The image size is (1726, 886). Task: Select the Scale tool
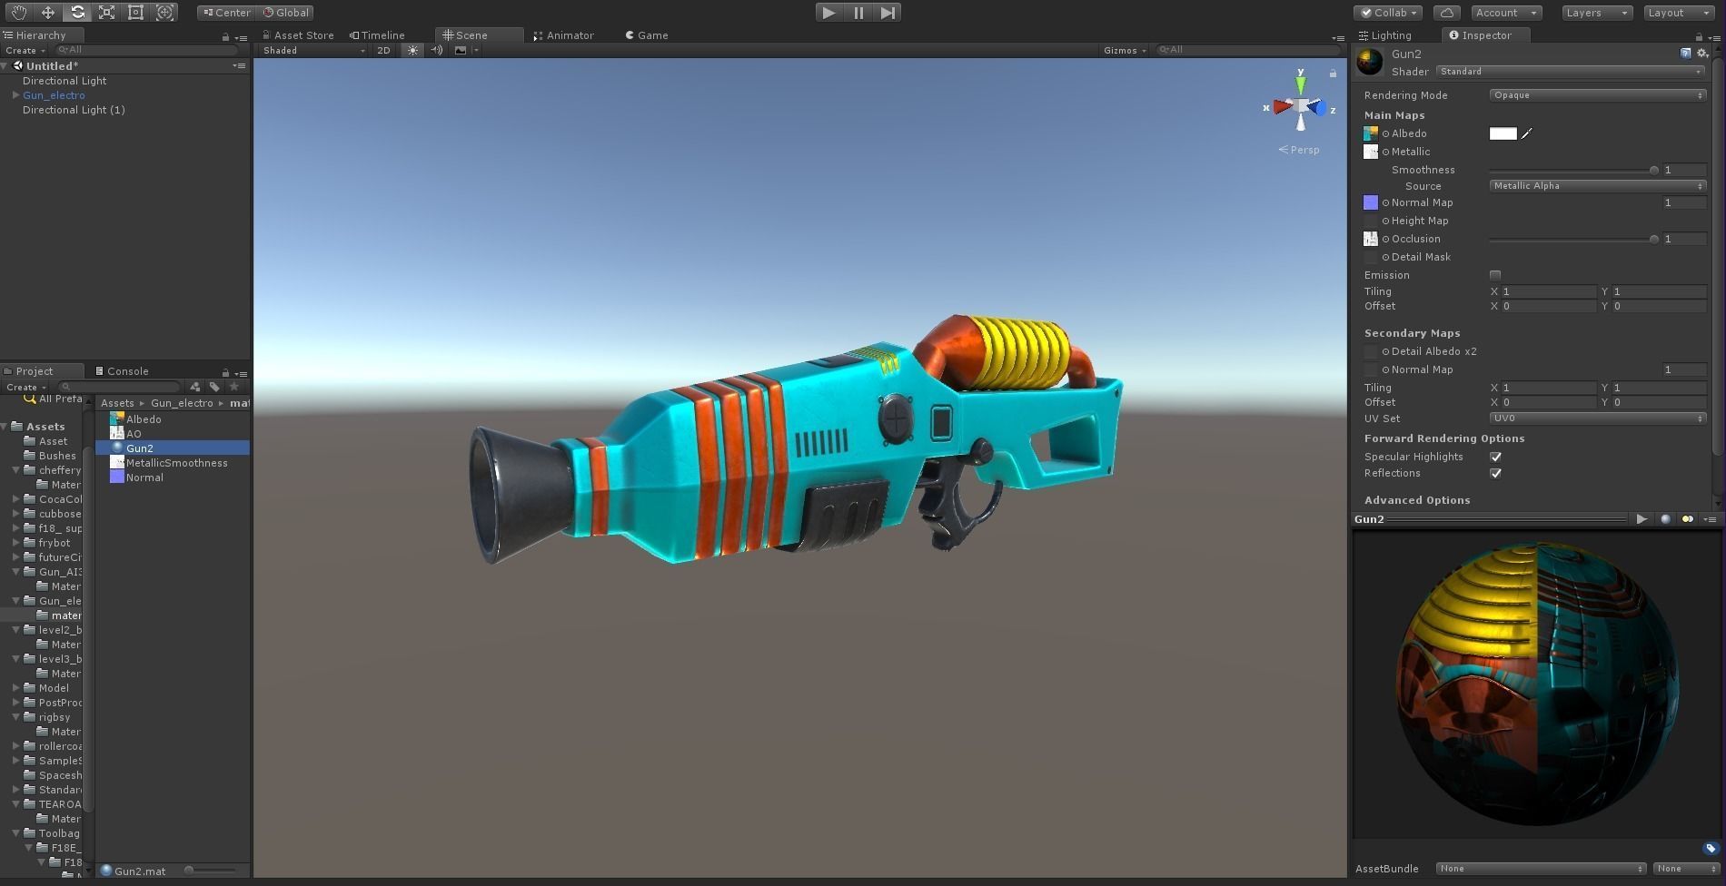pos(106,13)
